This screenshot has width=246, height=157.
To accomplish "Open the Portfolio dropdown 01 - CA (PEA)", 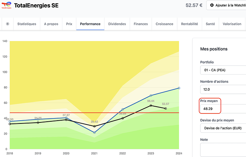I will [x=223, y=70].
